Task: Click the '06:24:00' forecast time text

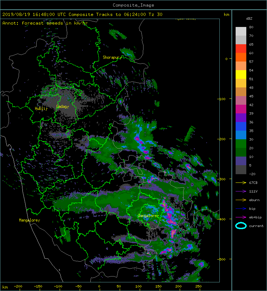Action: (135, 15)
